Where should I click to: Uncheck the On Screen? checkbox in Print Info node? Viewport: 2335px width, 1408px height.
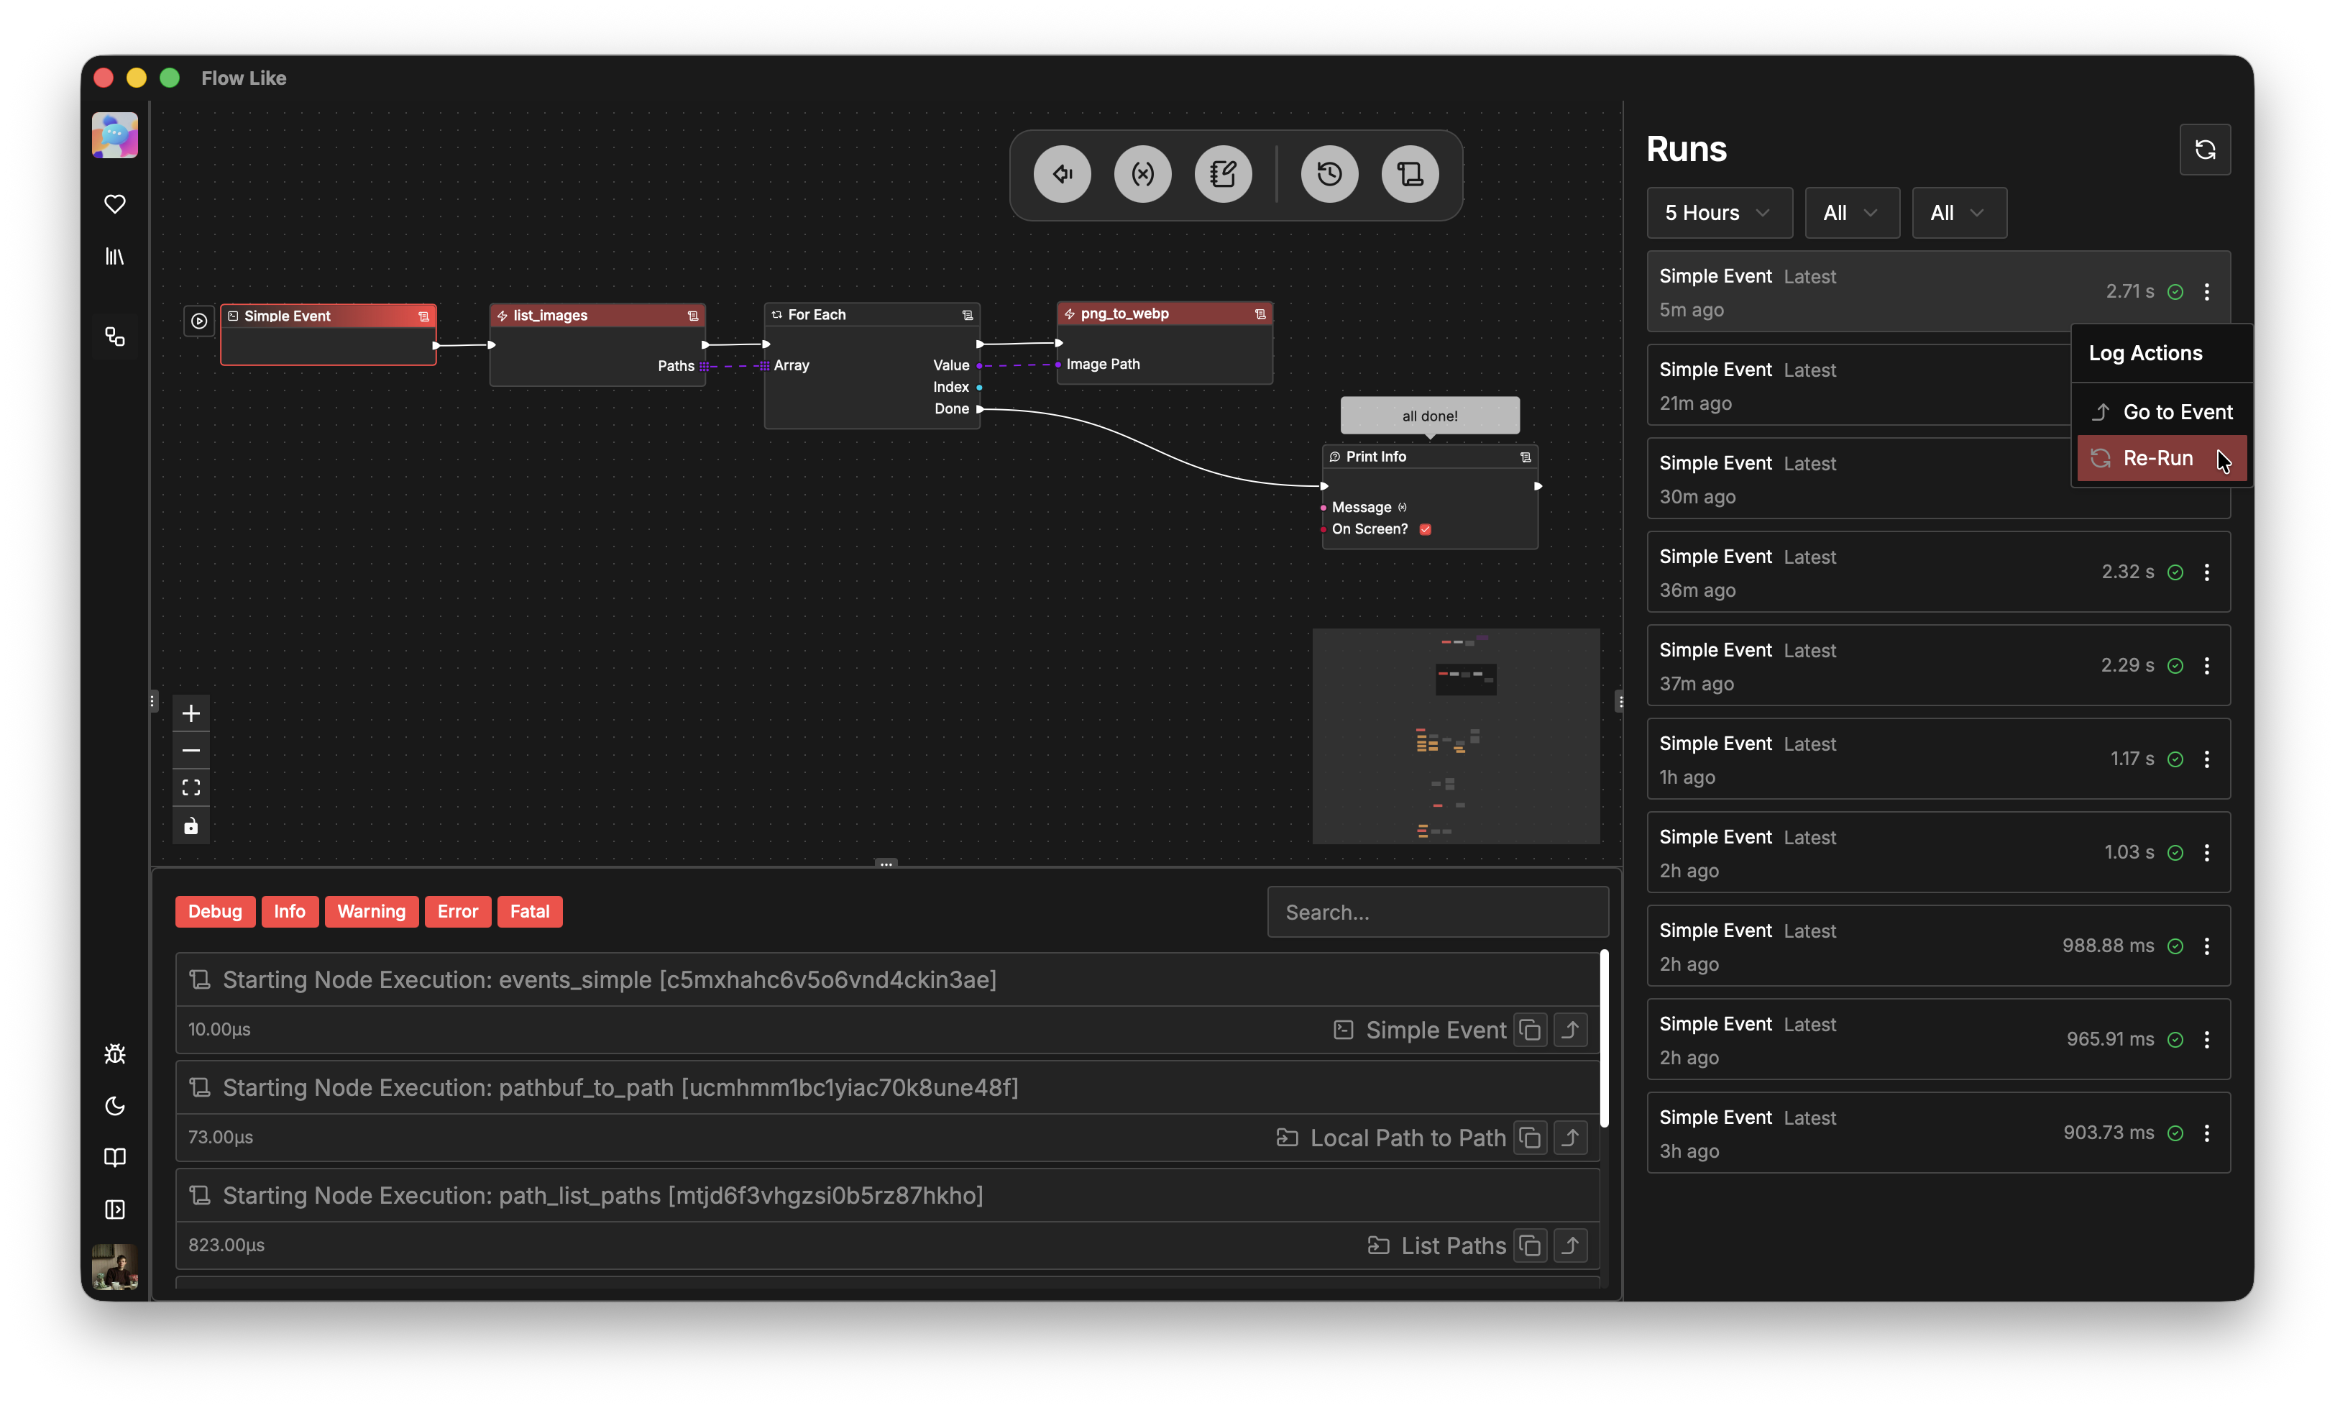1424,529
